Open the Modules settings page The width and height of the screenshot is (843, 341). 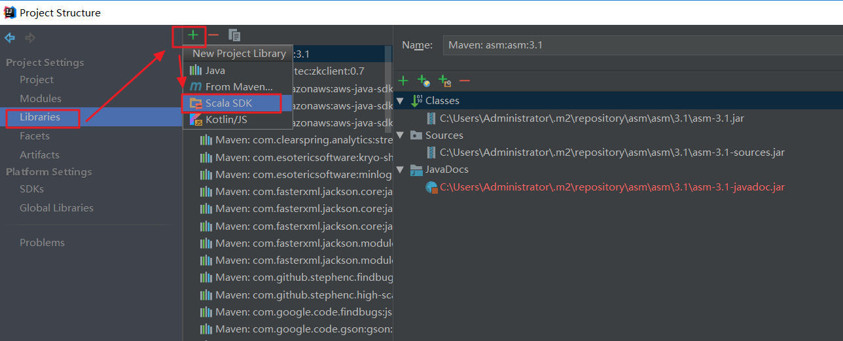(x=41, y=98)
